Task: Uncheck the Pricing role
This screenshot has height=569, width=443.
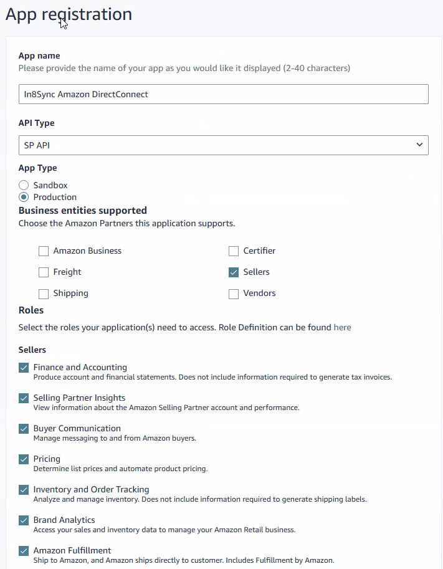Action: pos(24,459)
